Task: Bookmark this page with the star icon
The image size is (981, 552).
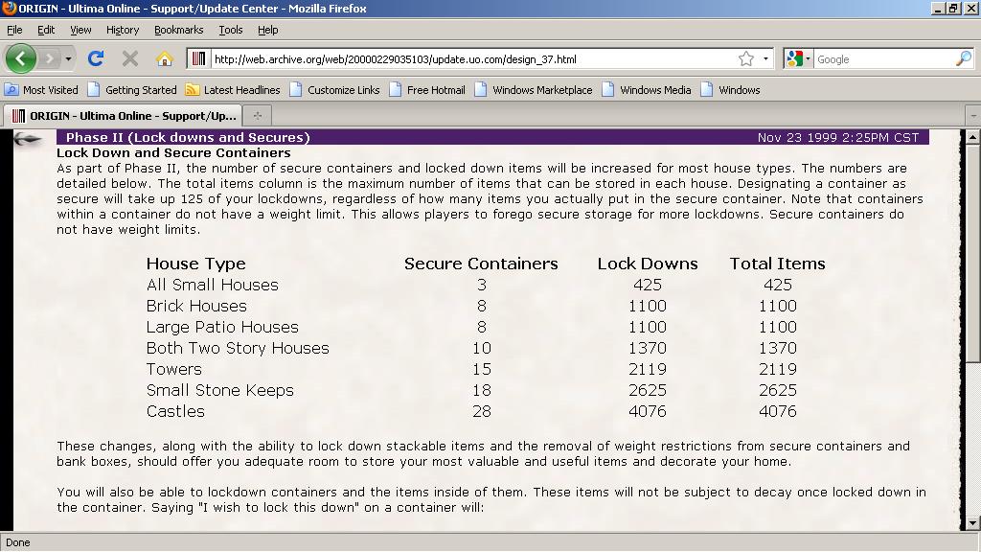Action: 746,58
